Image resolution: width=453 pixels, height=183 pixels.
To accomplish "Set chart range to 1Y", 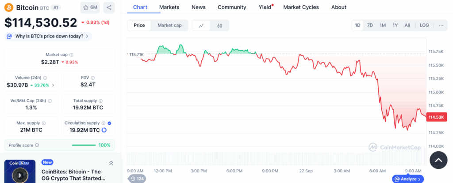I will (x=395, y=26).
